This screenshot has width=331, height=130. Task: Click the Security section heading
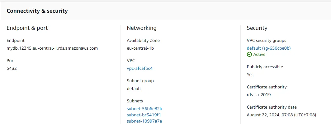[257, 28]
